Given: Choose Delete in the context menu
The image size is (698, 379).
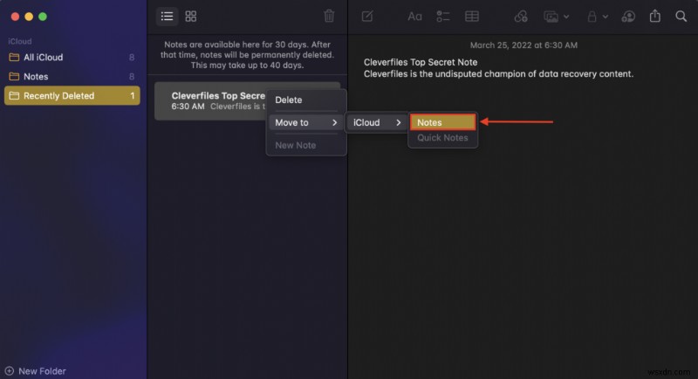Looking at the screenshot, I should tap(289, 100).
